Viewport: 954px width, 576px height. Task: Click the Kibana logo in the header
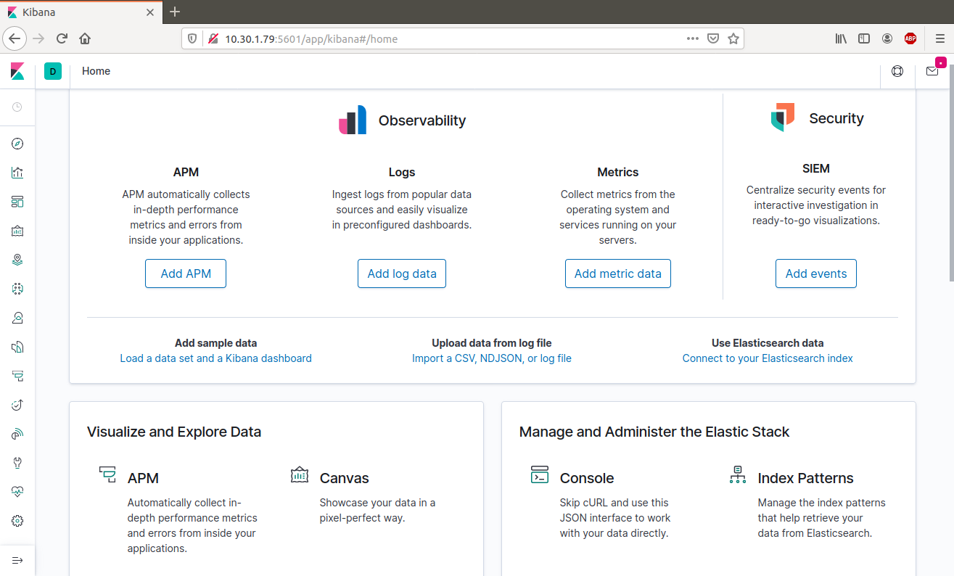(x=17, y=71)
